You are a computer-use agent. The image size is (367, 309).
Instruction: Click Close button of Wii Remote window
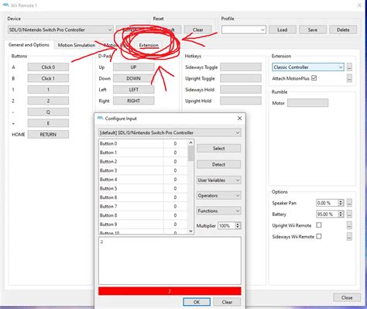tap(347, 297)
